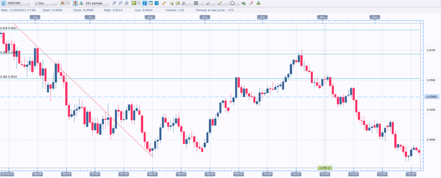Toggle the red-arrow chart icon beside periods
The height and width of the screenshot is (178, 441).
click(x=75, y=3)
